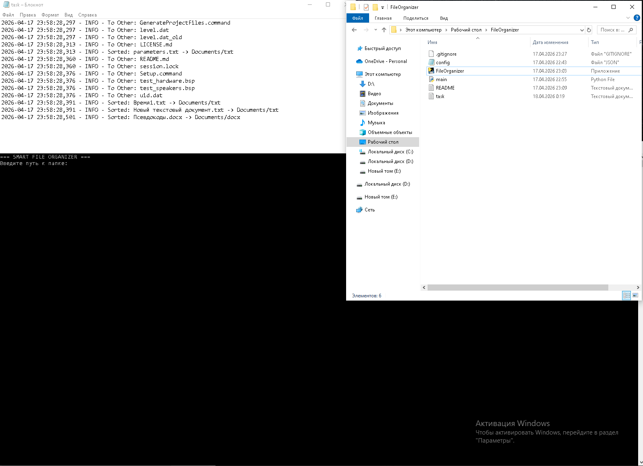This screenshot has height=466, width=643.
Task: Open the 'Формат' menu in Notepad
Action: (x=50, y=15)
